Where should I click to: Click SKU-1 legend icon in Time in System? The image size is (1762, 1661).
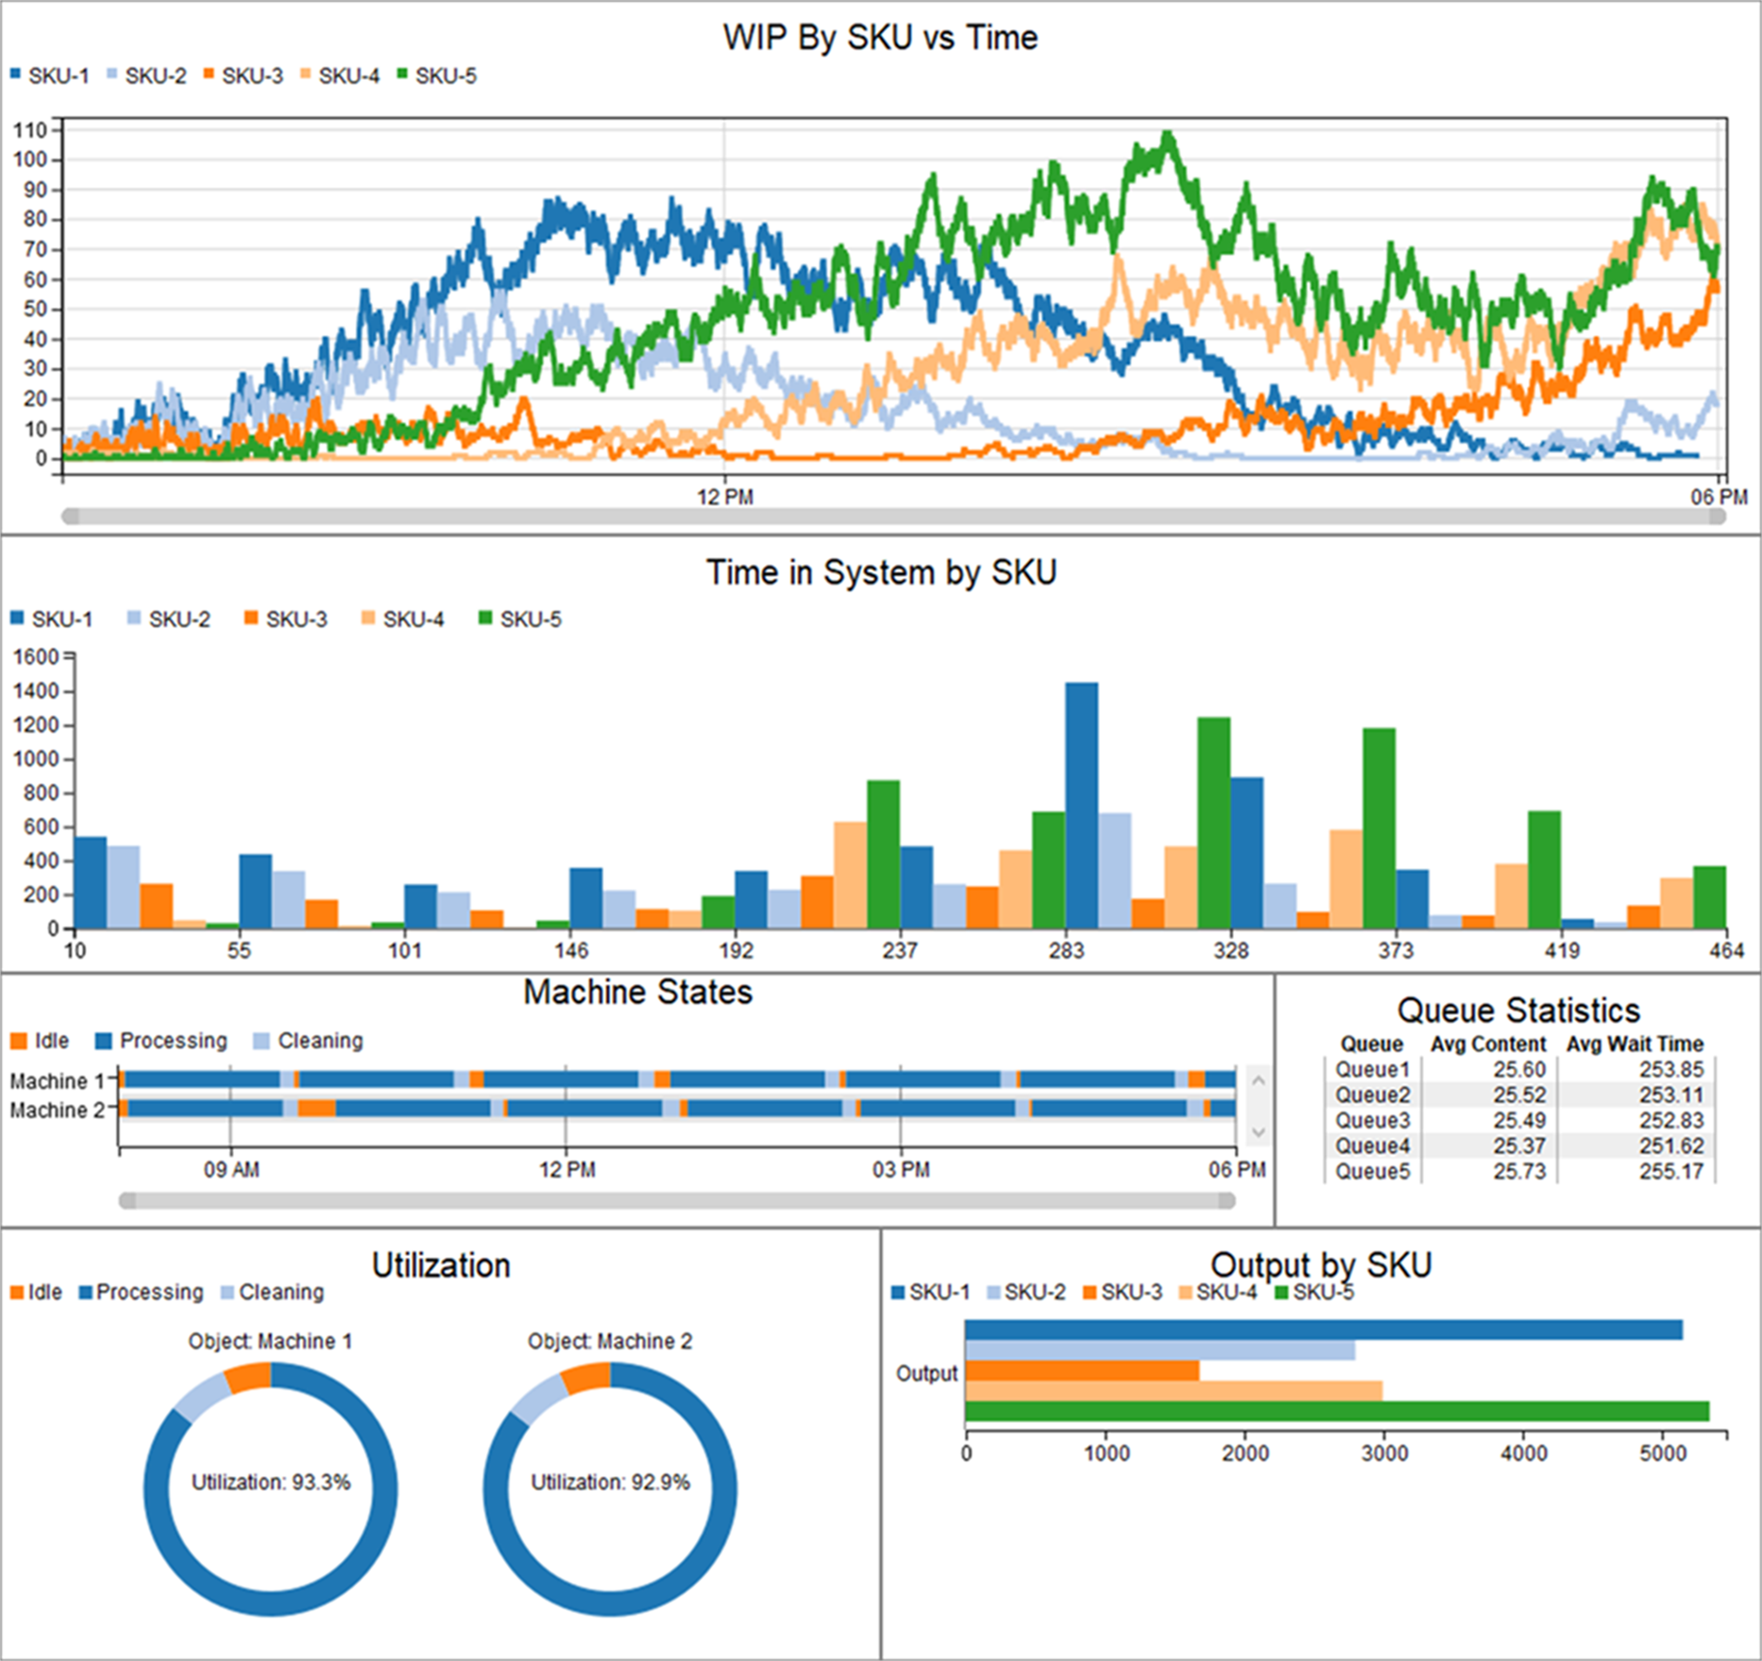(x=17, y=618)
